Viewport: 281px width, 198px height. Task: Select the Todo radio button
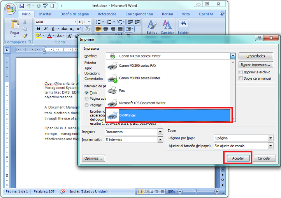(x=86, y=92)
